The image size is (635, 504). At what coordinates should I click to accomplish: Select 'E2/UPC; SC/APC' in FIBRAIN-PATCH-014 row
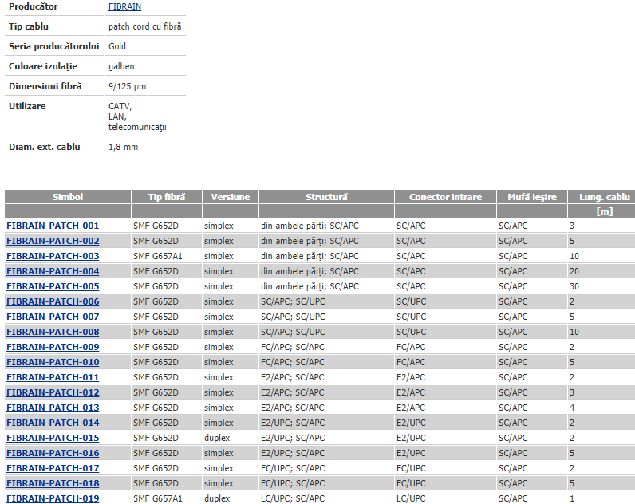click(x=293, y=423)
